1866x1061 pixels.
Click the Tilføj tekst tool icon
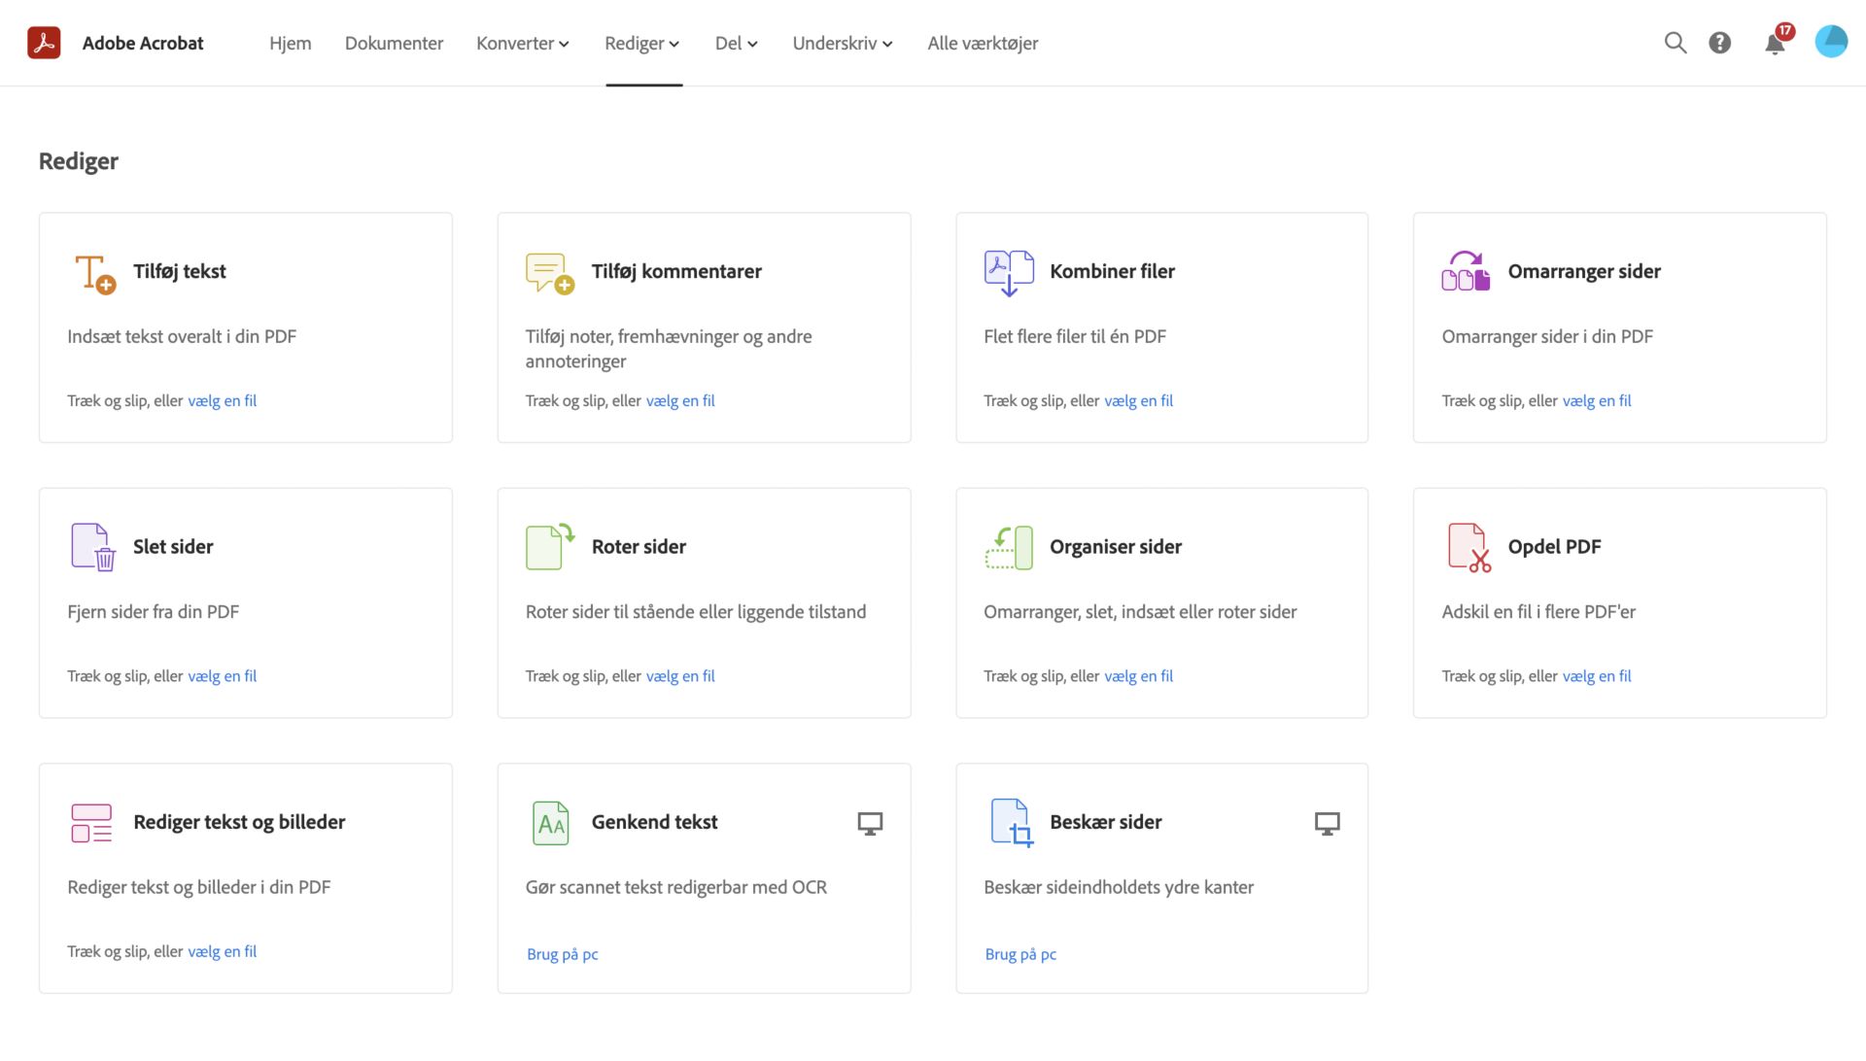click(94, 273)
